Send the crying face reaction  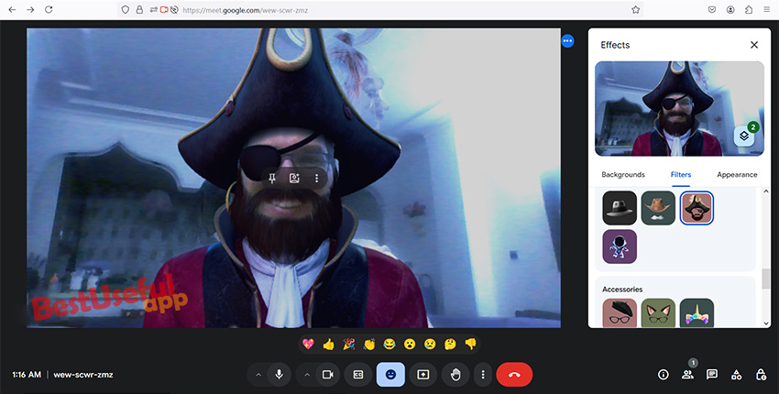pos(430,344)
